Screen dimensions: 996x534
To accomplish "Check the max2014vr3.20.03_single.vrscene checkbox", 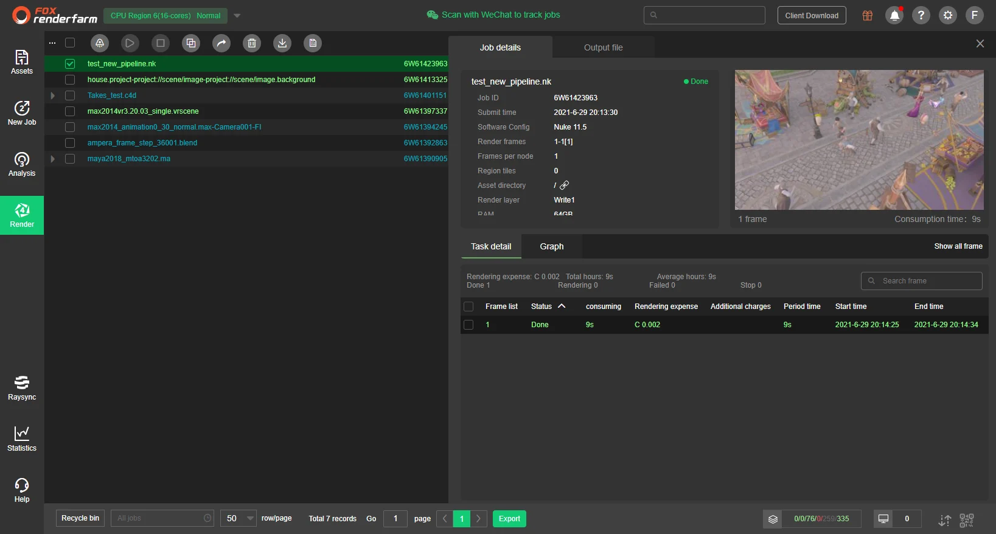I will coord(70,111).
